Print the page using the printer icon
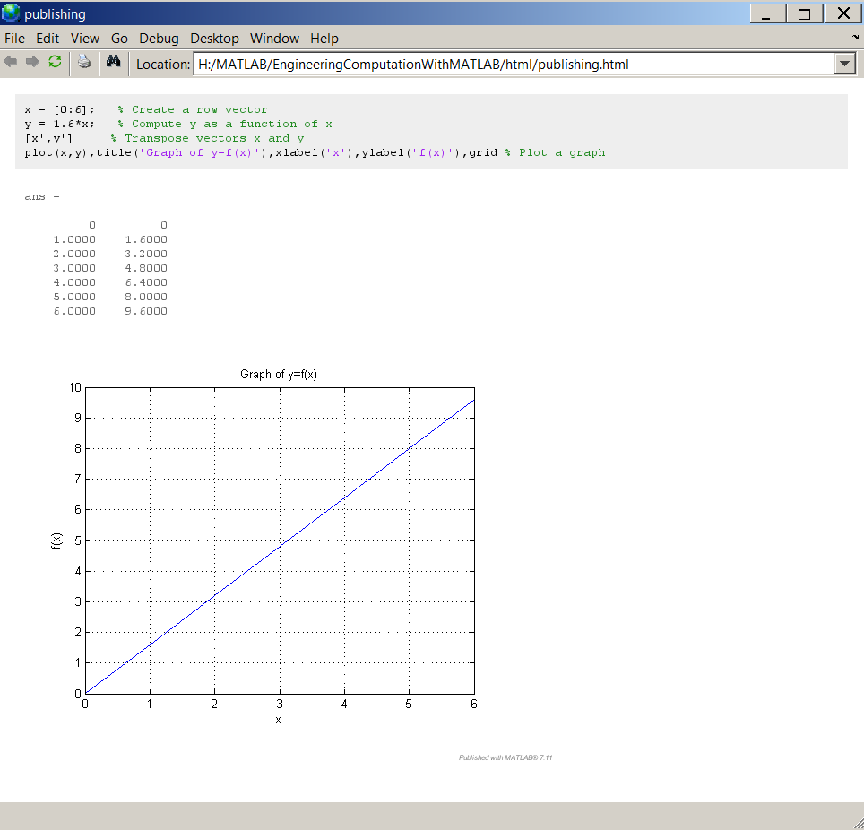Image resolution: width=864 pixels, height=830 pixels. pyautogui.click(x=83, y=62)
